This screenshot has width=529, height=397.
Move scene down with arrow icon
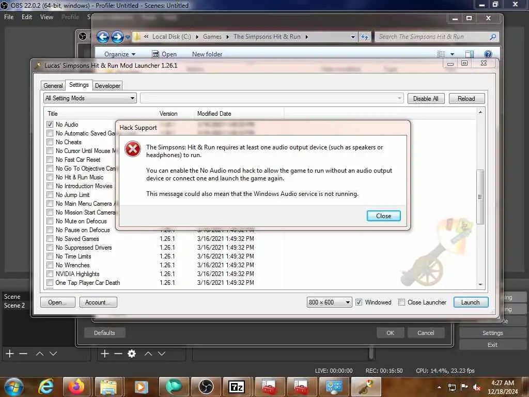(53, 354)
